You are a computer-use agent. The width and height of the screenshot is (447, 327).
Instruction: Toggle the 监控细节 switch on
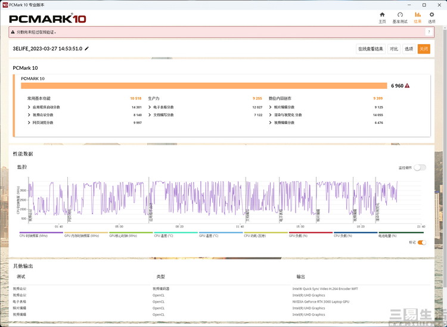tap(420, 167)
